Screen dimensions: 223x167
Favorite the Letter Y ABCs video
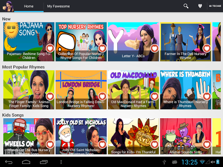coord(155,48)
